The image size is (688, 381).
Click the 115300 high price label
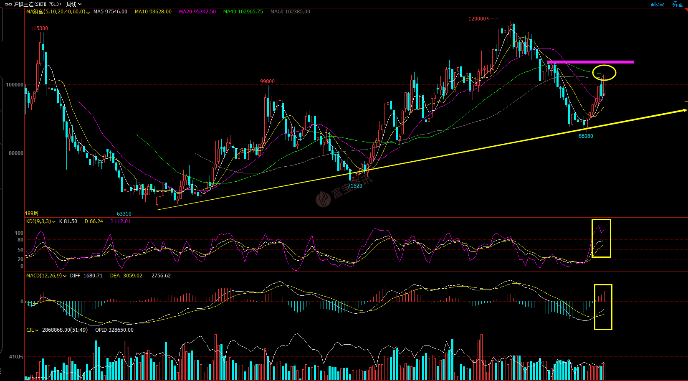click(x=39, y=28)
